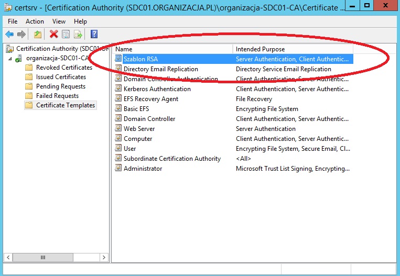This screenshot has width=400, height=276.
Task: Click right arrow of tree scrollbar
Action: point(104,257)
